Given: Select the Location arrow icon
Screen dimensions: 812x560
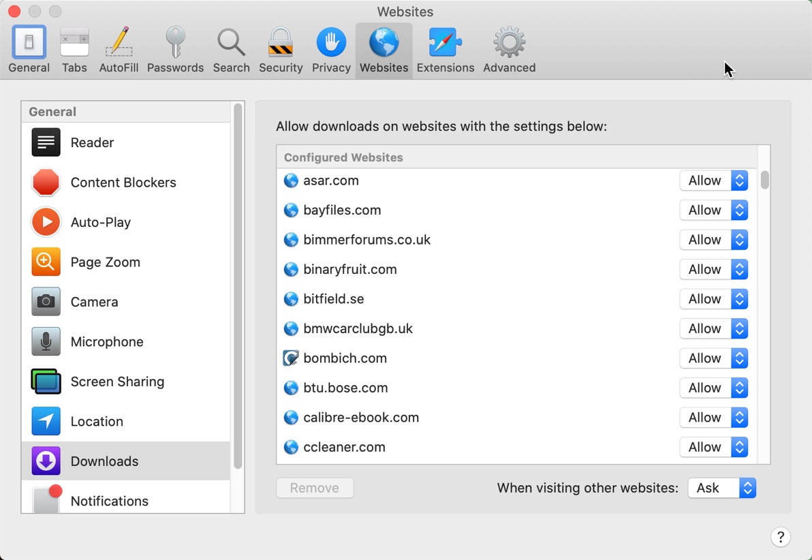Looking at the screenshot, I should pyautogui.click(x=46, y=421).
